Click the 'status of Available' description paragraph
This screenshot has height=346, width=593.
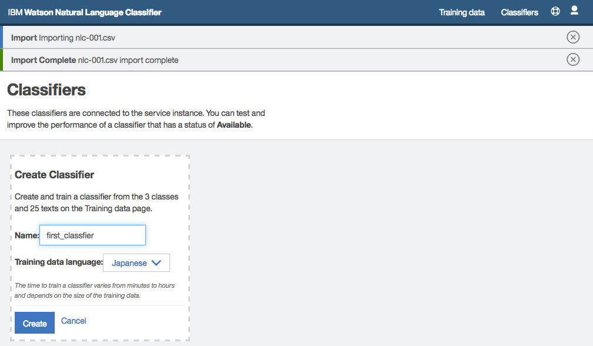pyautogui.click(x=136, y=119)
